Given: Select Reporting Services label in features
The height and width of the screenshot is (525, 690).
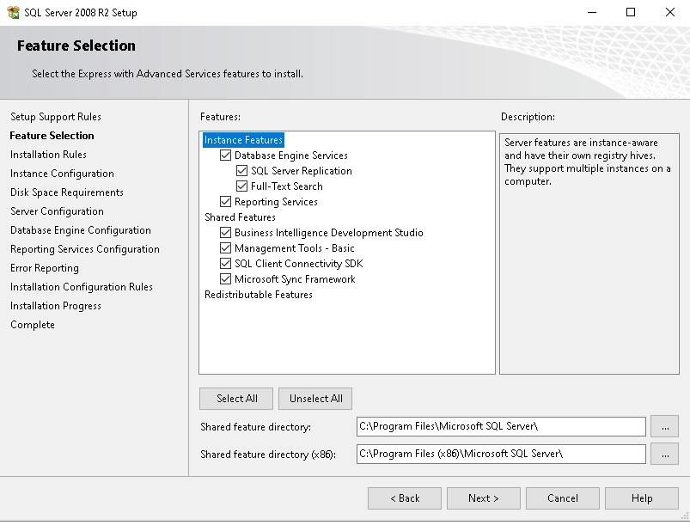Looking at the screenshot, I should pyautogui.click(x=276, y=202).
